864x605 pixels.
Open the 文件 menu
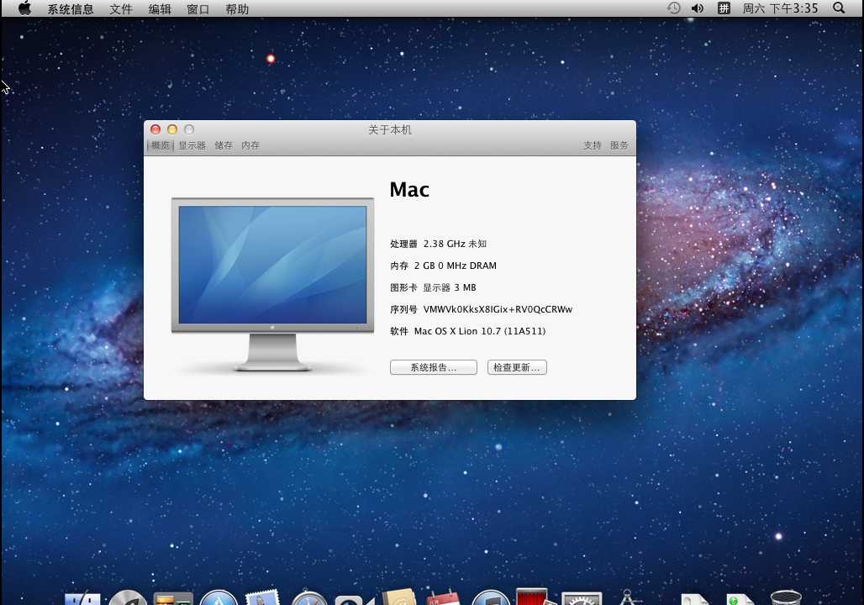pyautogui.click(x=121, y=8)
